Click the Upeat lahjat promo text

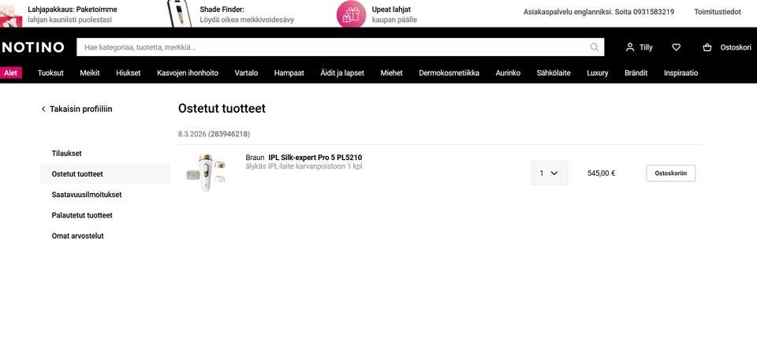[x=394, y=14]
